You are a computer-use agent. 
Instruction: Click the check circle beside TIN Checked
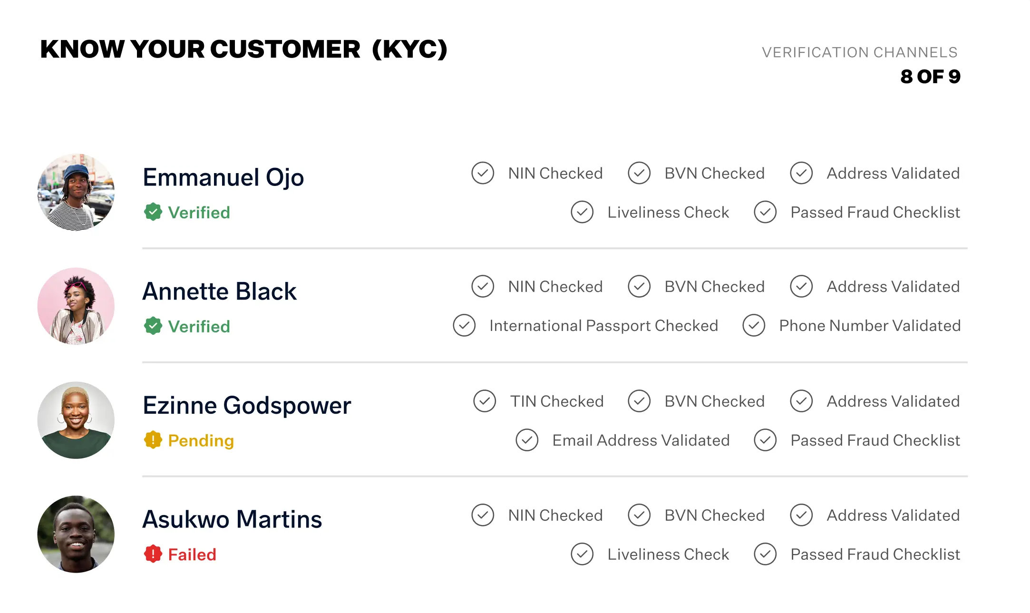pos(485,401)
